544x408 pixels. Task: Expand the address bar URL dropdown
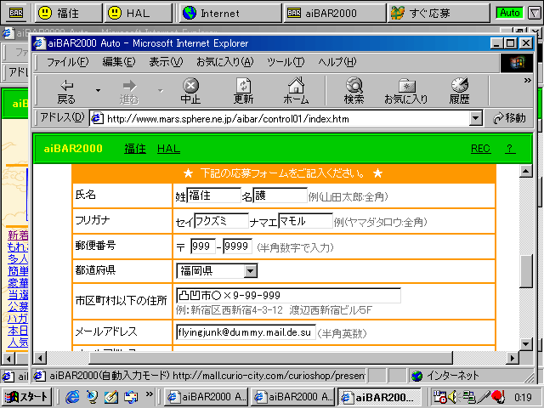click(476, 119)
